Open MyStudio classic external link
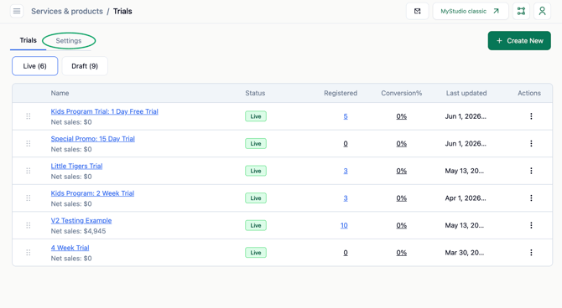 tap(471, 11)
